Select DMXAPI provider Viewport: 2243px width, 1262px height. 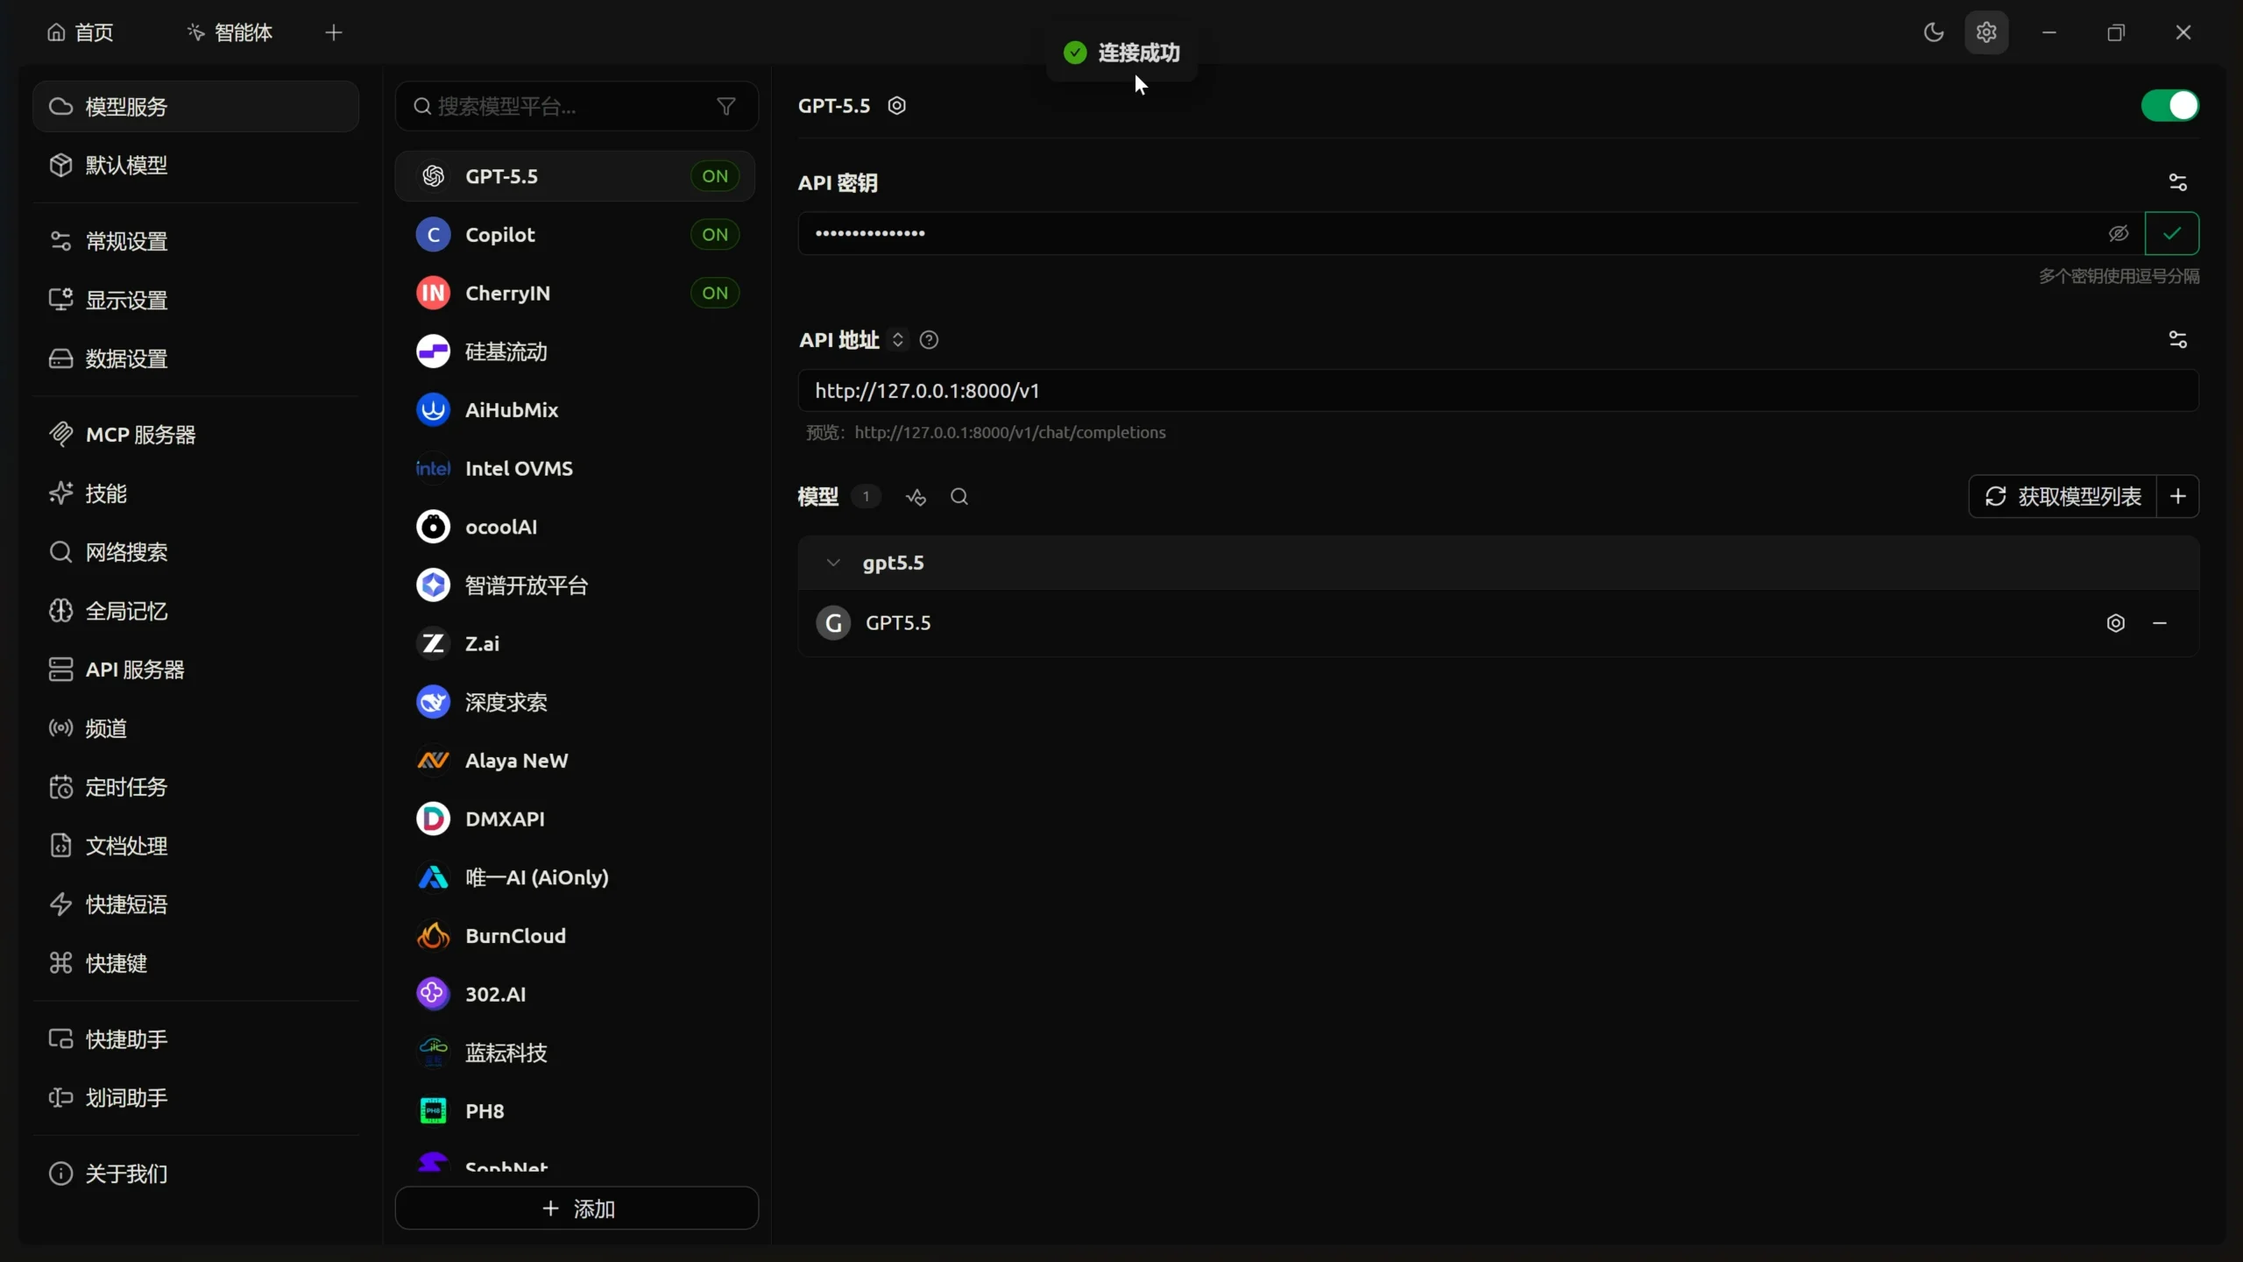click(x=575, y=819)
